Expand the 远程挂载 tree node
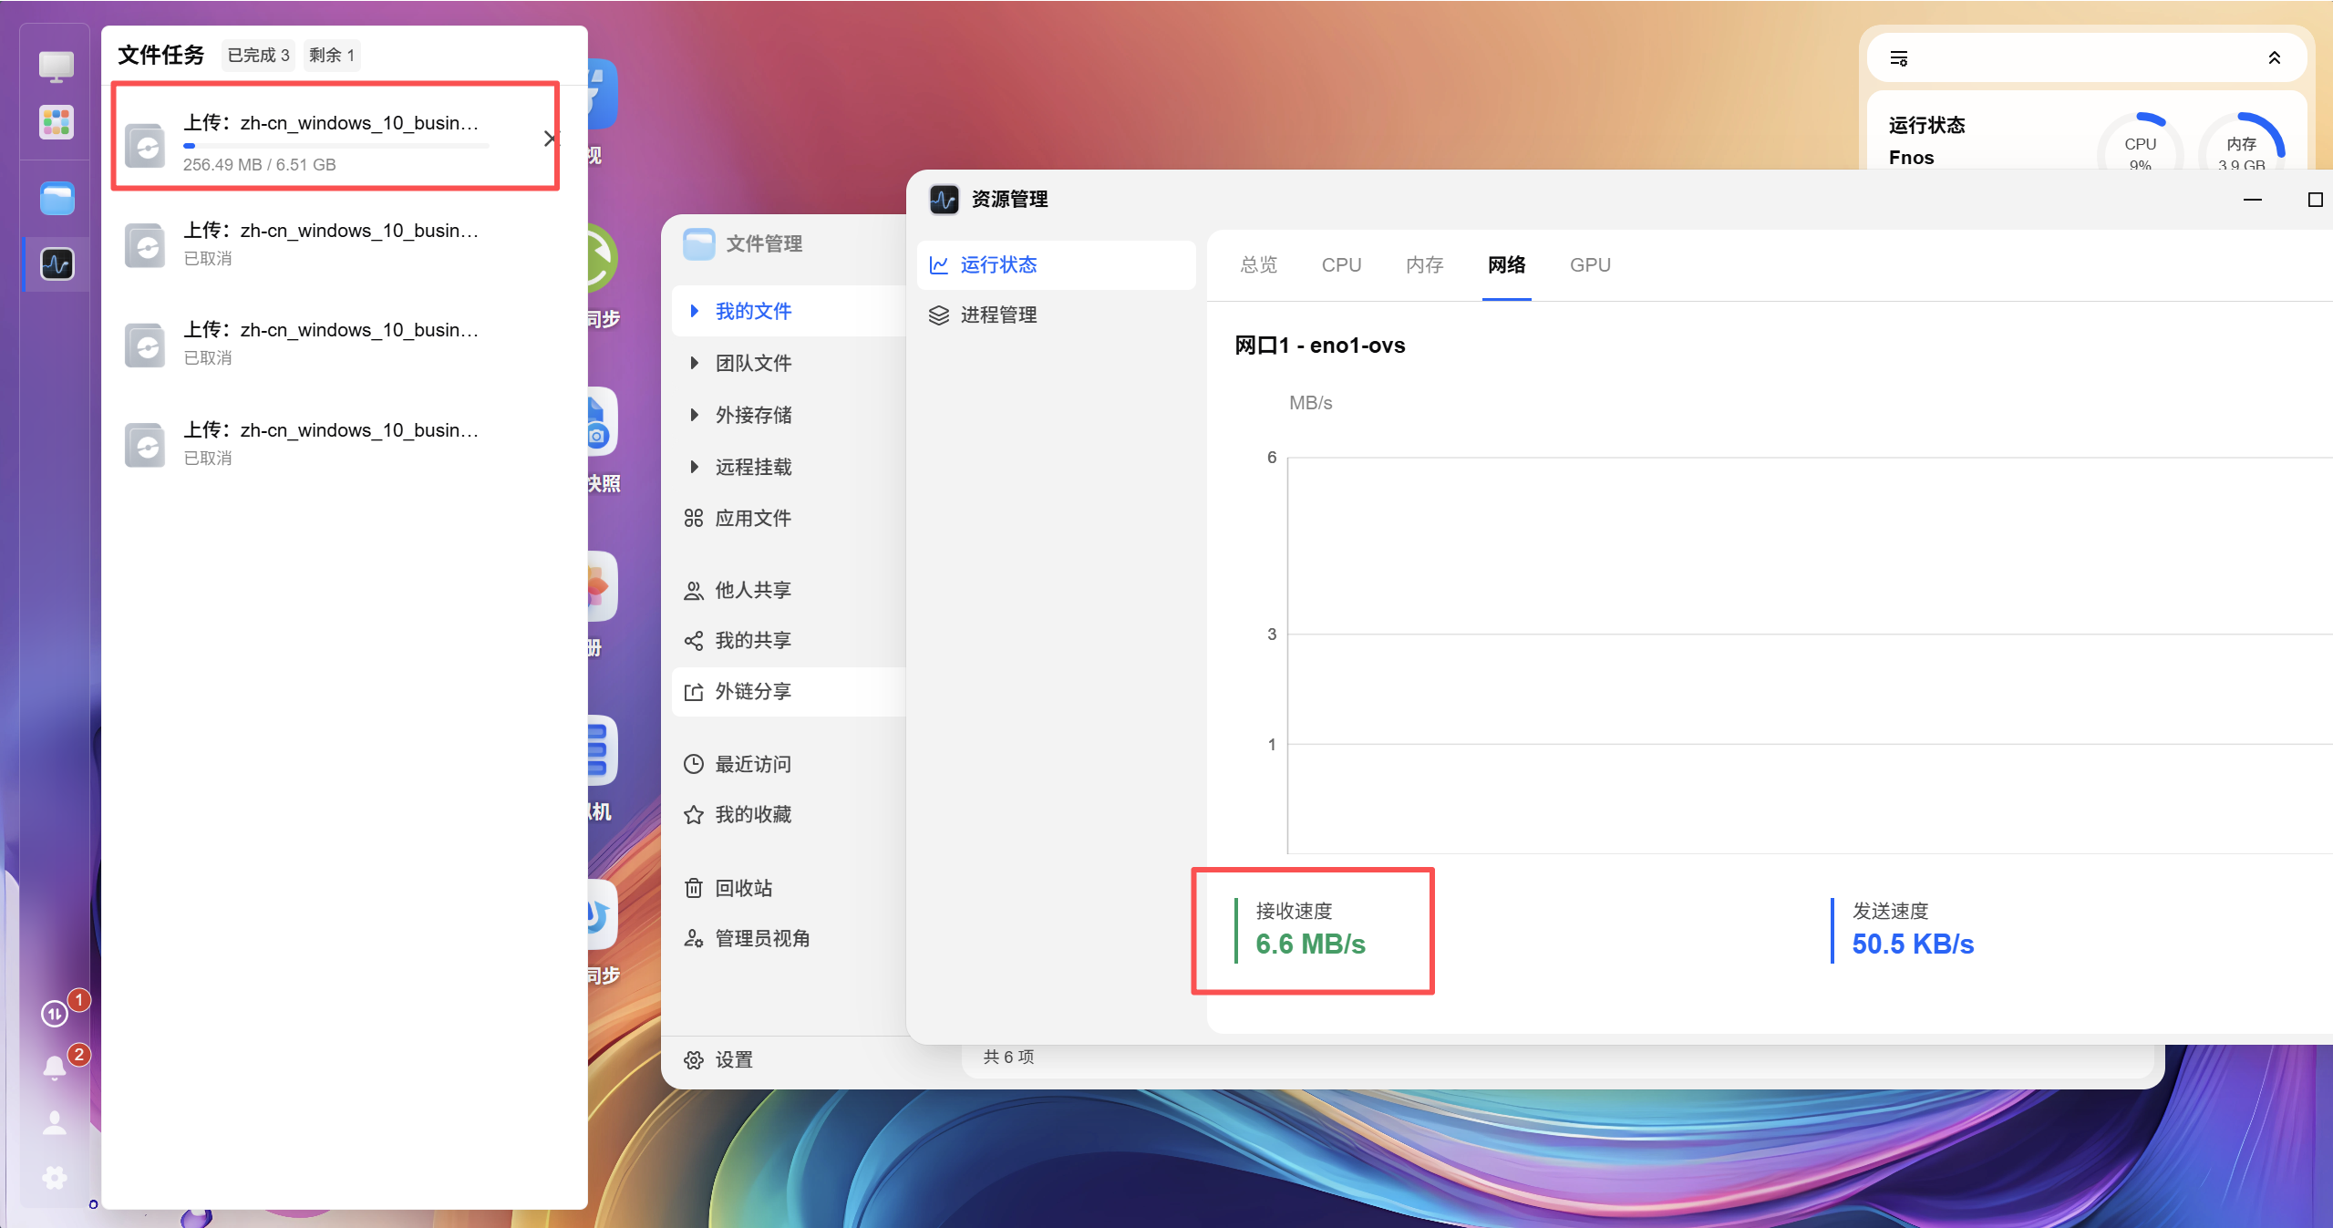The height and width of the screenshot is (1228, 2333). pyautogui.click(x=695, y=467)
